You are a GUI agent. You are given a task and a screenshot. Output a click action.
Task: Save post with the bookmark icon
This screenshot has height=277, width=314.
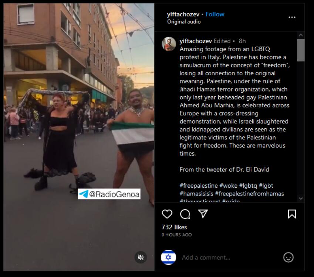[x=292, y=214]
